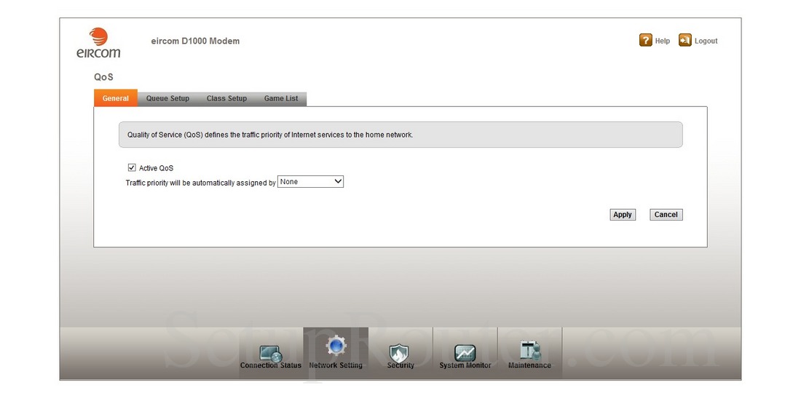Screen dimensions: 801x393
Task: Click the Logout link text
Action: [x=706, y=41]
